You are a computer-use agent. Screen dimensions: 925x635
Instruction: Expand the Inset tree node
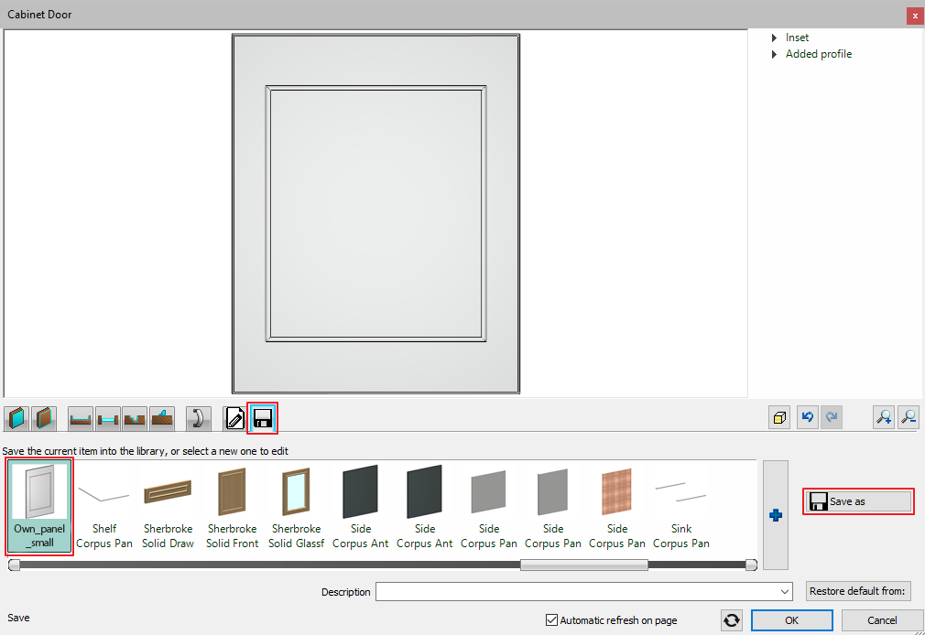(775, 38)
